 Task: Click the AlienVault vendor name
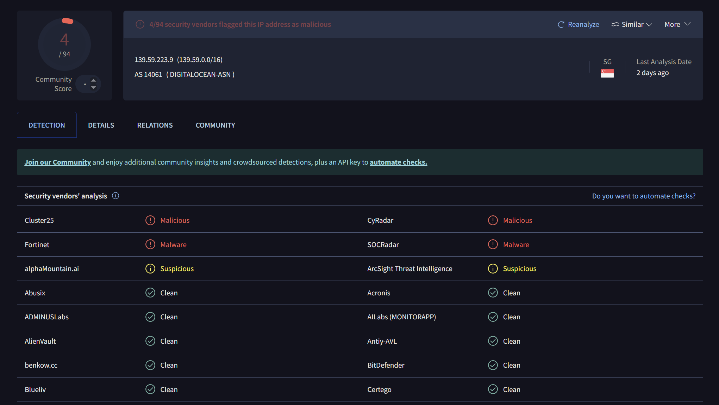click(x=40, y=341)
